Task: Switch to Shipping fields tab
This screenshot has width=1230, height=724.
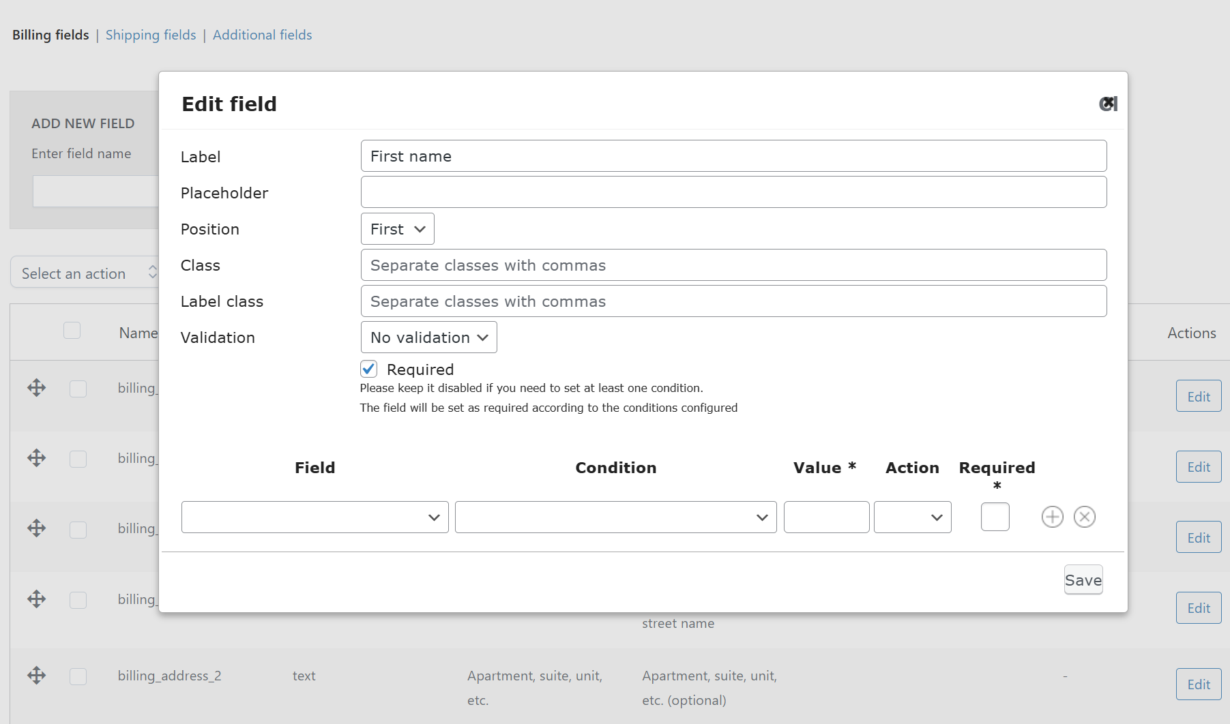Action: 151,35
